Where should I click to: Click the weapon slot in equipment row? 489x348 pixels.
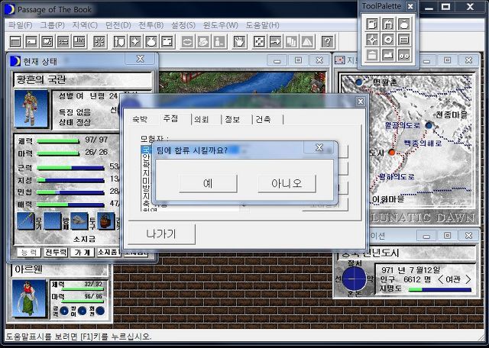tap(26, 221)
